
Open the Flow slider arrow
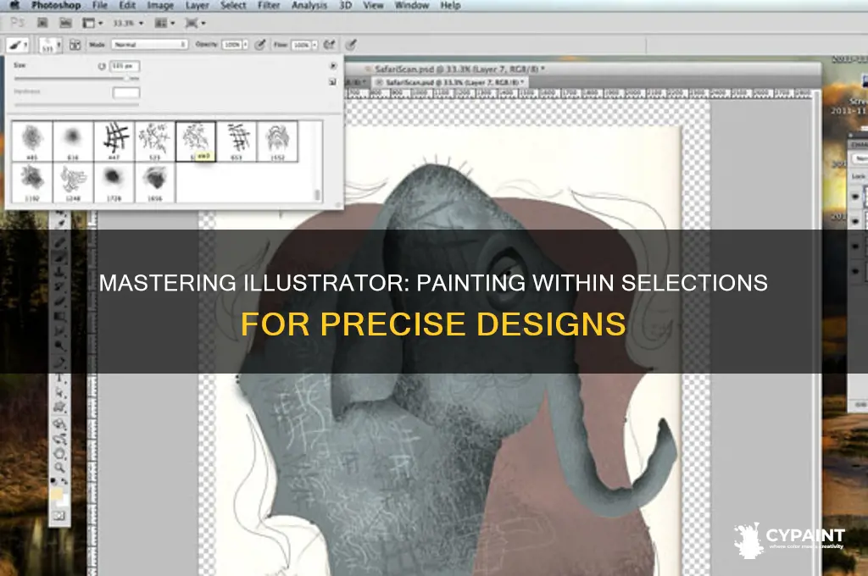click(315, 44)
